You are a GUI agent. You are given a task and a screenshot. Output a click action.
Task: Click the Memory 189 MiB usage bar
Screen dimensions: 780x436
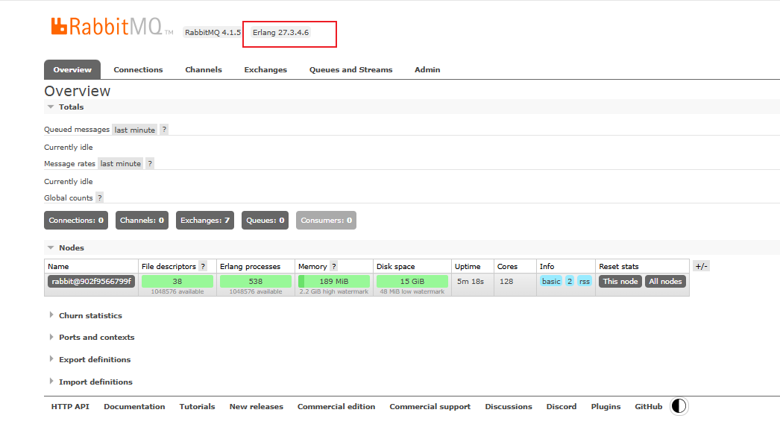coord(334,282)
